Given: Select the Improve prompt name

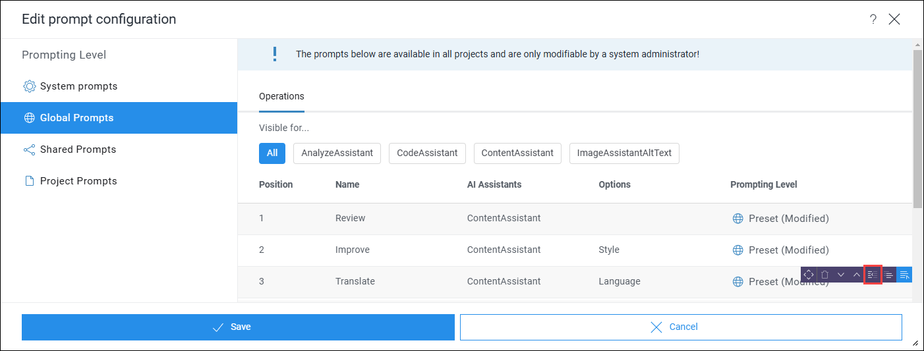Looking at the screenshot, I should (x=353, y=250).
